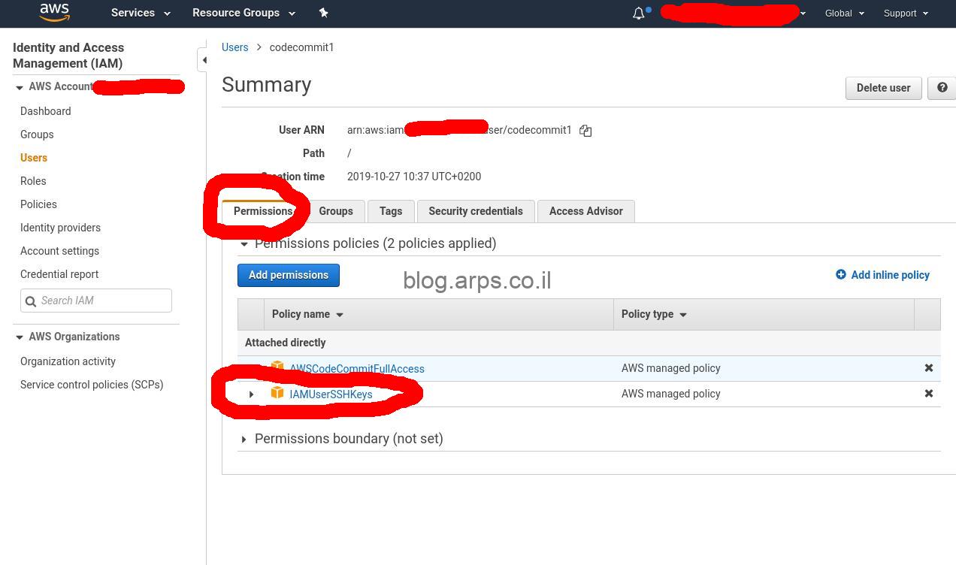Focus the Search IAM input field

pyautogui.click(x=96, y=301)
